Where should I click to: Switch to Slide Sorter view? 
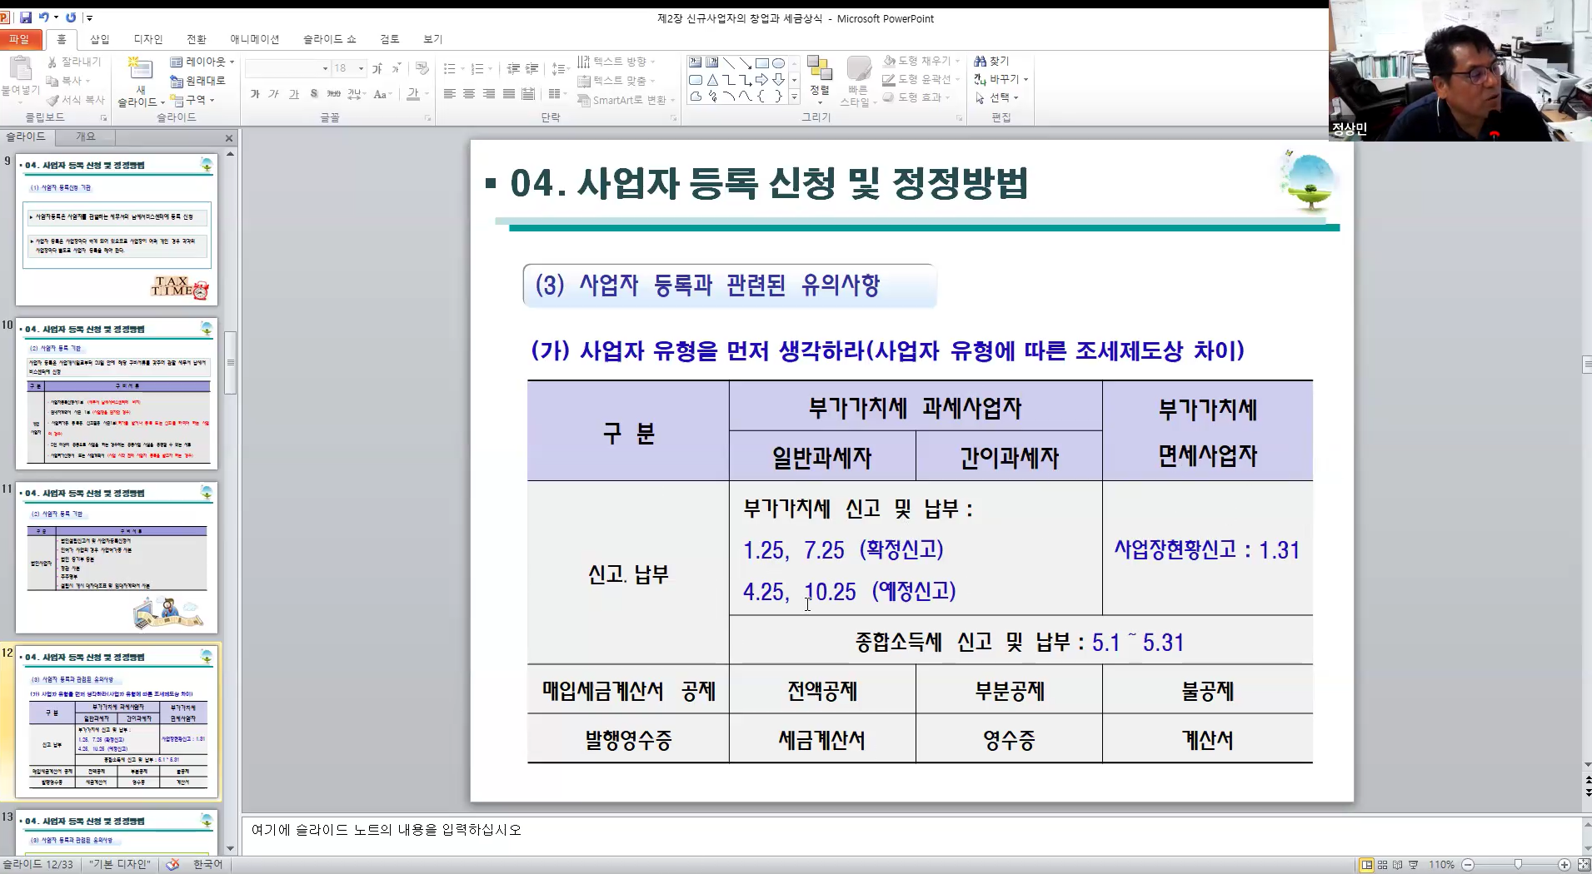[x=1382, y=865]
